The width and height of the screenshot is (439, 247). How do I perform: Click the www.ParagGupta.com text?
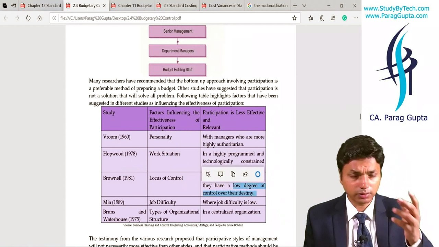click(396, 16)
